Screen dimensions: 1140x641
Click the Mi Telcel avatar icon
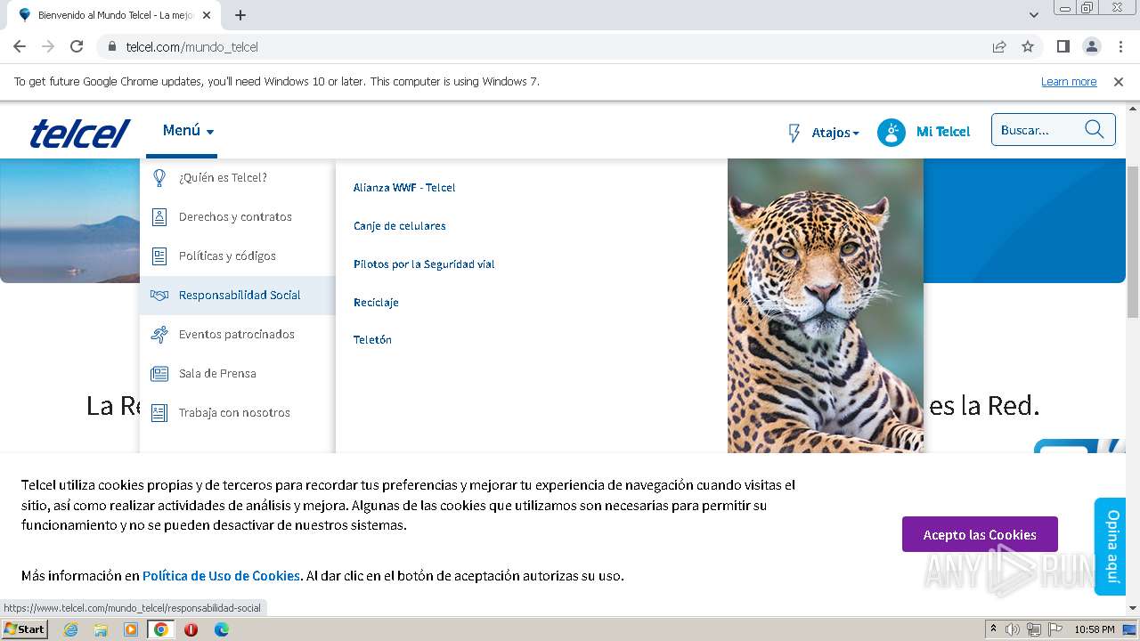(x=892, y=133)
